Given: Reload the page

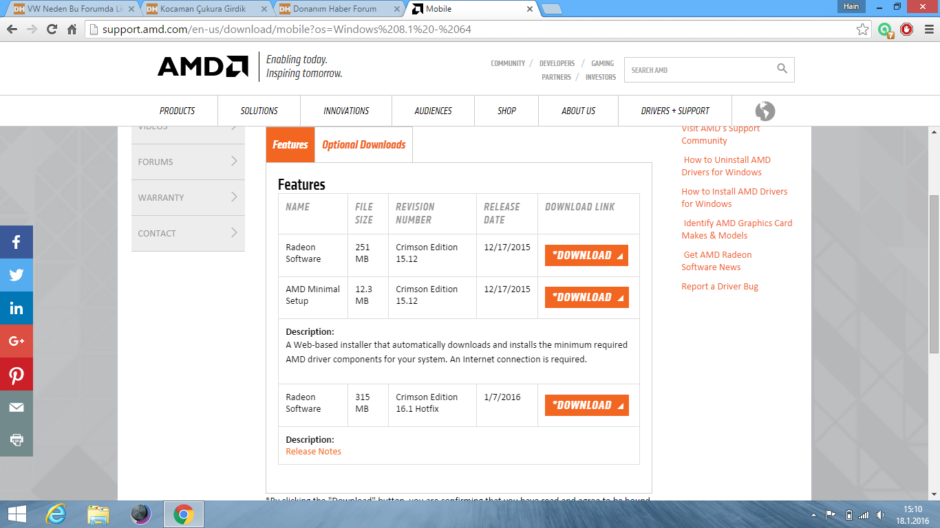Looking at the screenshot, I should (x=52, y=30).
